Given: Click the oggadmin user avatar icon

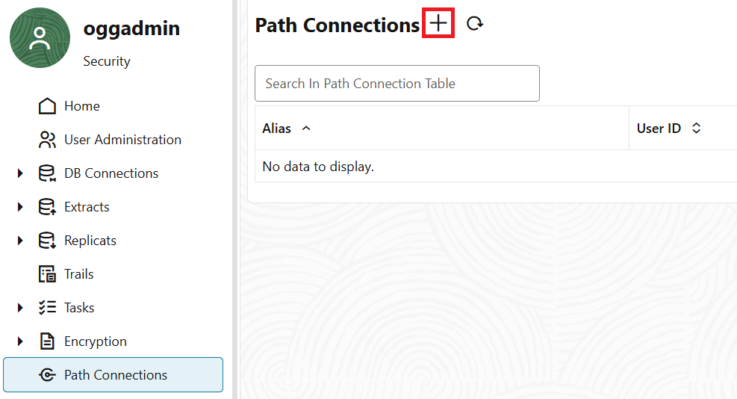Looking at the screenshot, I should tap(40, 38).
